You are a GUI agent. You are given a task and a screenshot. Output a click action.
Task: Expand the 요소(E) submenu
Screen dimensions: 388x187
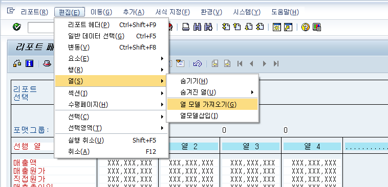pyautogui.click(x=112, y=59)
